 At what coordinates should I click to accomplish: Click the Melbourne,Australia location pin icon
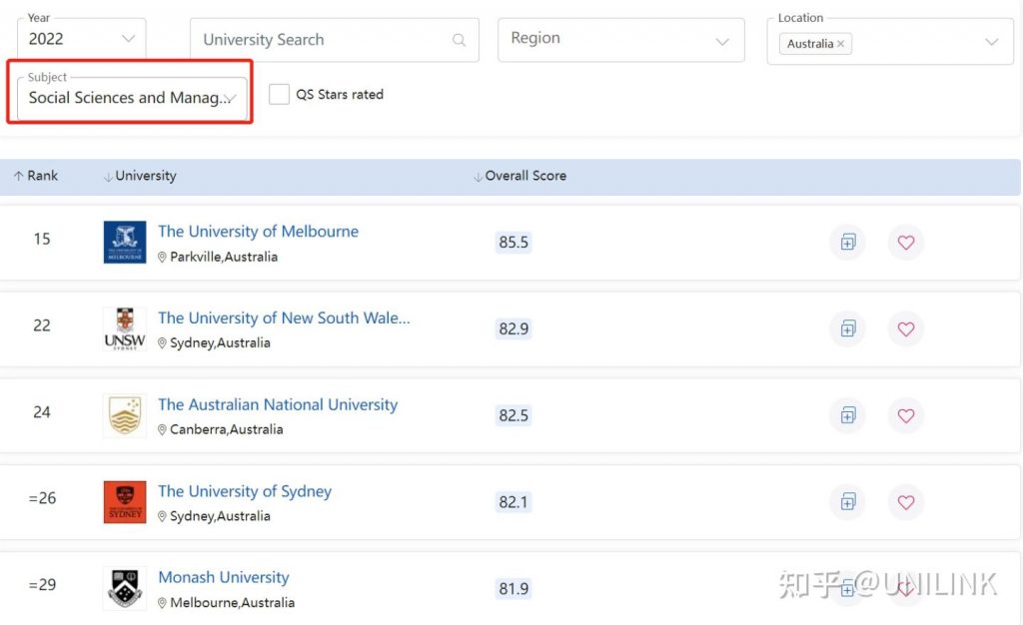[x=162, y=603]
